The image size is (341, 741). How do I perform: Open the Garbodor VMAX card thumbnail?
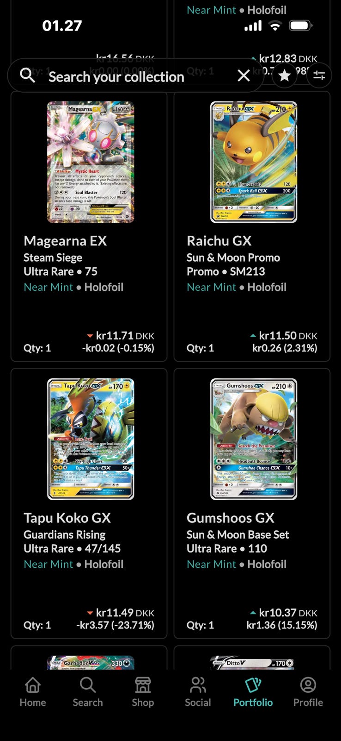[x=91, y=662]
